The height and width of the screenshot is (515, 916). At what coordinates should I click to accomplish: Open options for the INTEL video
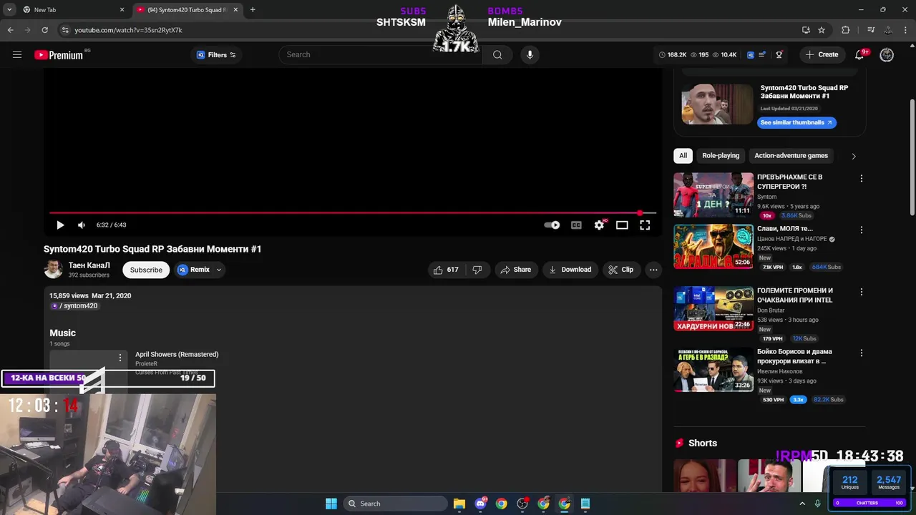pyautogui.click(x=862, y=292)
